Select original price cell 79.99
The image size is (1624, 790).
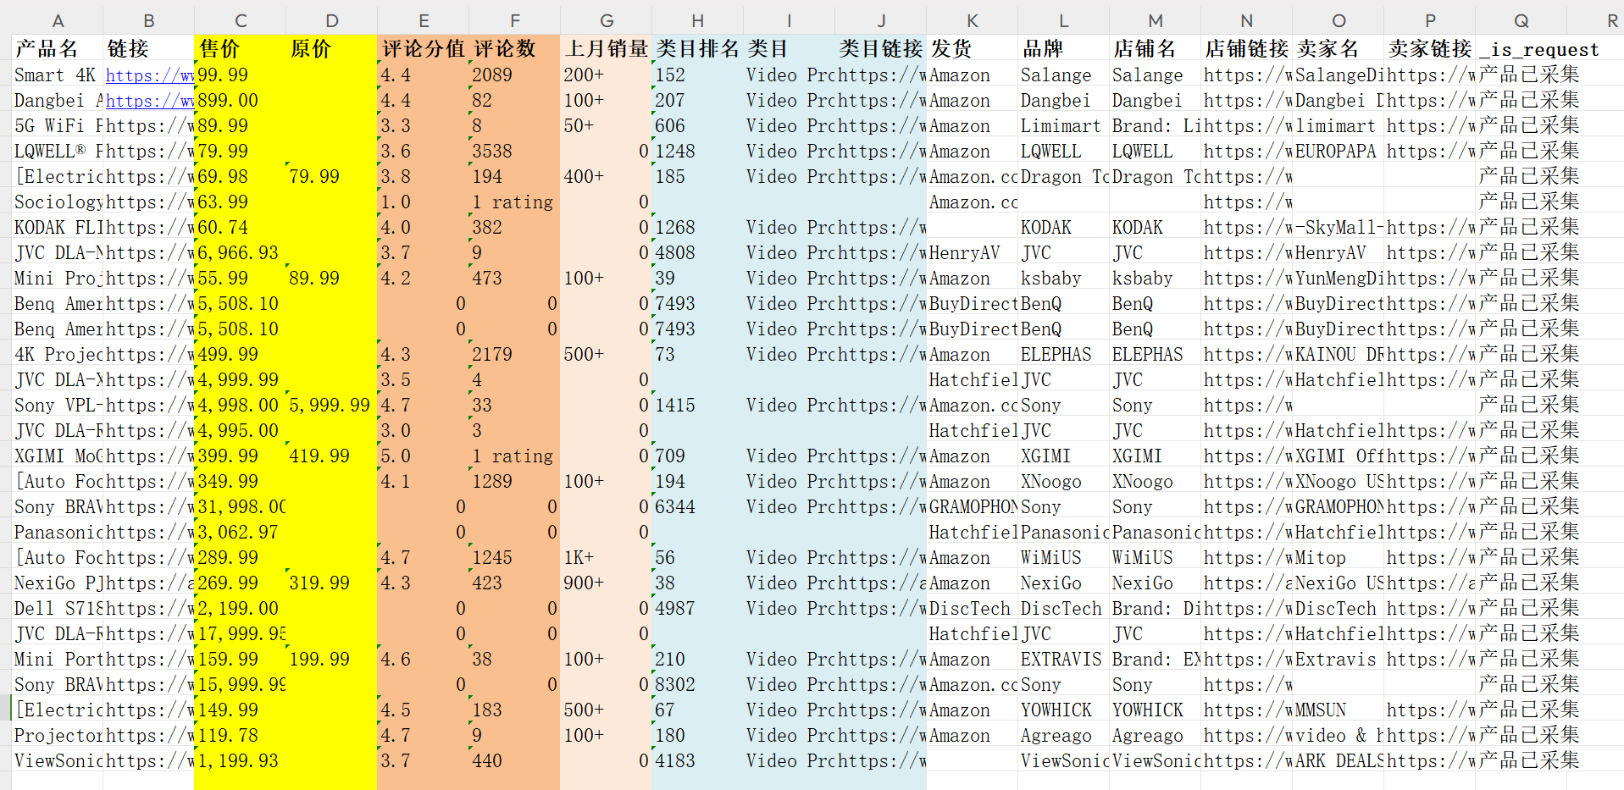(332, 176)
